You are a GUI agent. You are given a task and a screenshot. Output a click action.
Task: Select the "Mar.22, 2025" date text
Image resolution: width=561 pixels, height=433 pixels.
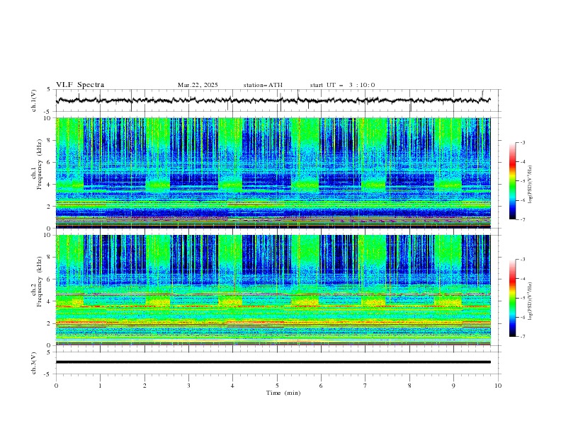tap(198, 85)
